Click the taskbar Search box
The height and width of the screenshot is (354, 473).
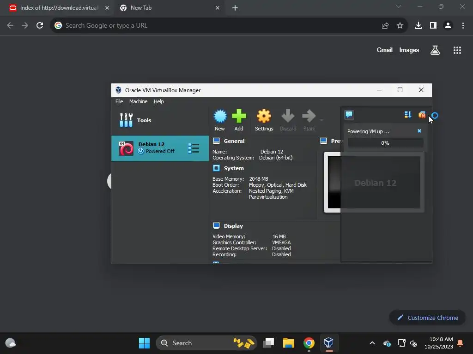point(206,343)
